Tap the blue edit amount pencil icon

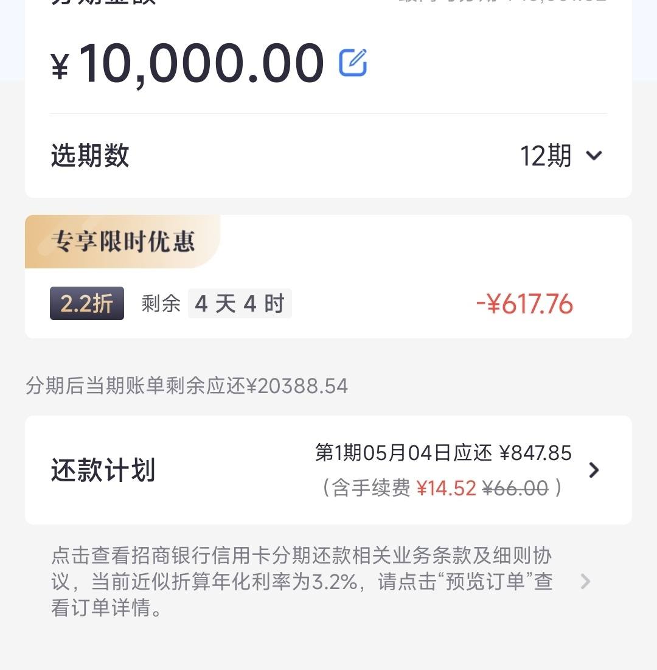353,63
